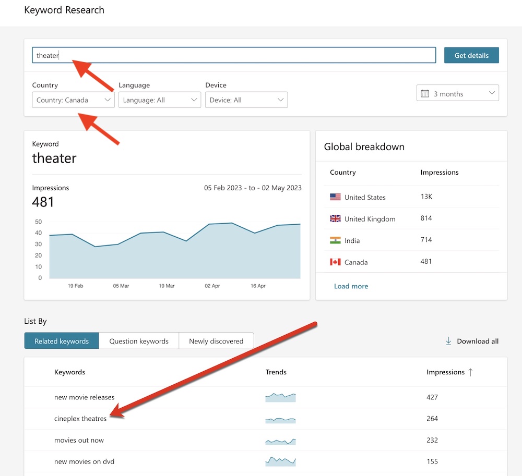Click Download all link
Viewport: 522px width, 476px height.
(x=477, y=341)
